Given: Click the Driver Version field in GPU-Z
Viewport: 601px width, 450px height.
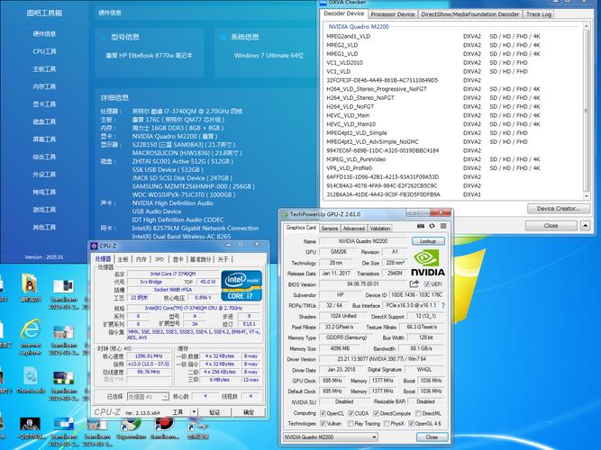Looking at the screenshot, I should tap(382, 359).
